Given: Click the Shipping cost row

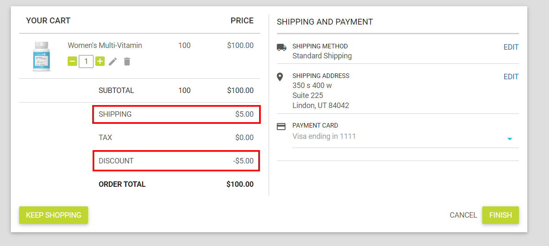Looking at the screenshot, I should (176, 114).
